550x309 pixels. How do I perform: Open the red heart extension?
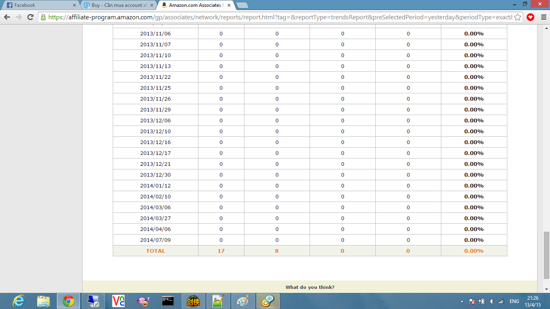tap(530, 17)
